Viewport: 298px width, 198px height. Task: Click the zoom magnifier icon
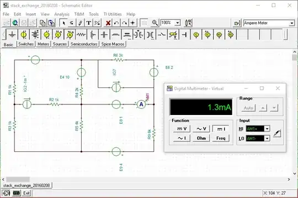pos(155,23)
